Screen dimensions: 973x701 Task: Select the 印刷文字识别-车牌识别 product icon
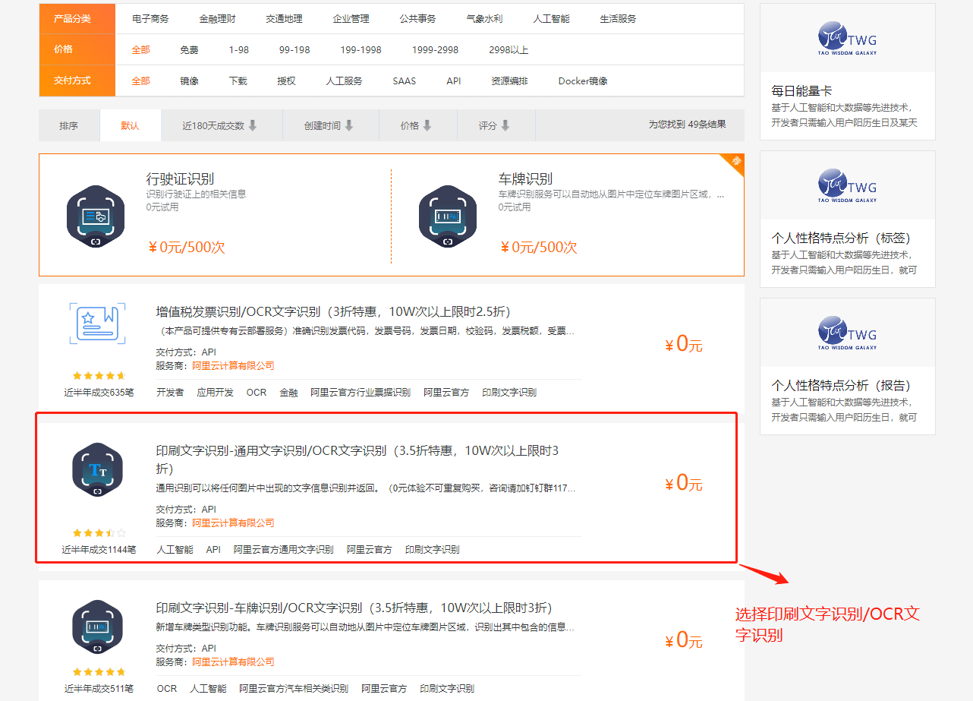96,627
